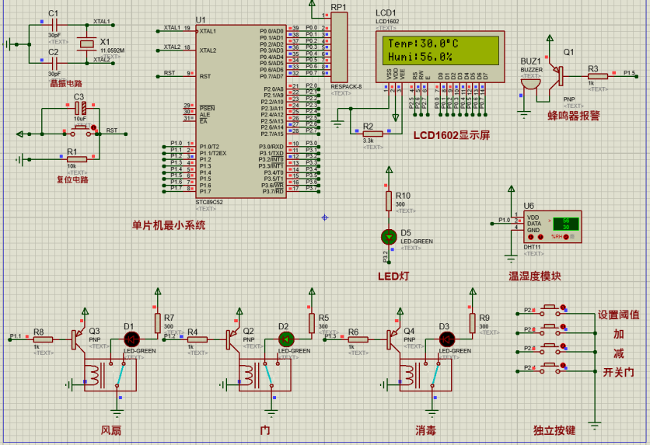Select the 单片机最小系统 label
The height and width of the screenshot is (445, 650).
[x=169, y=225]
